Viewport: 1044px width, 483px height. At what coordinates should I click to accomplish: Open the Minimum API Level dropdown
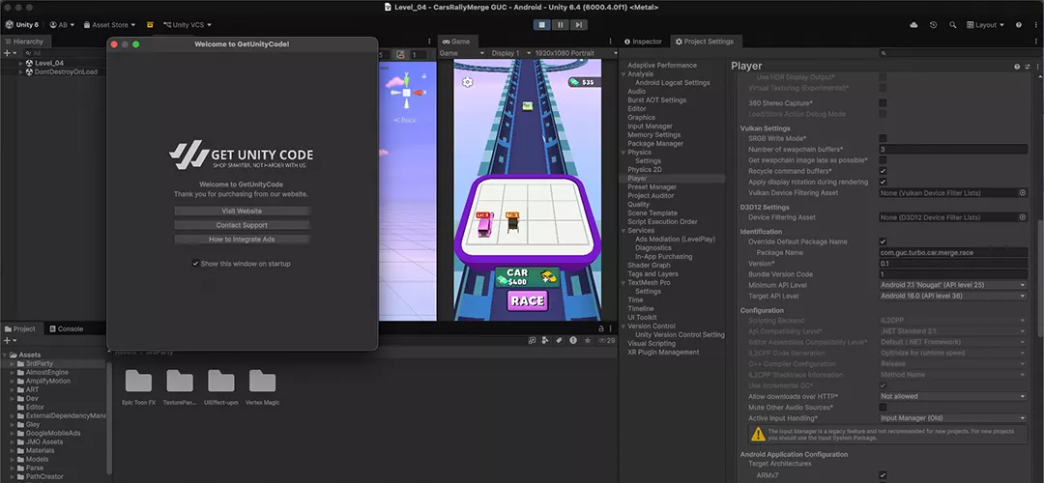click(952, 285)
